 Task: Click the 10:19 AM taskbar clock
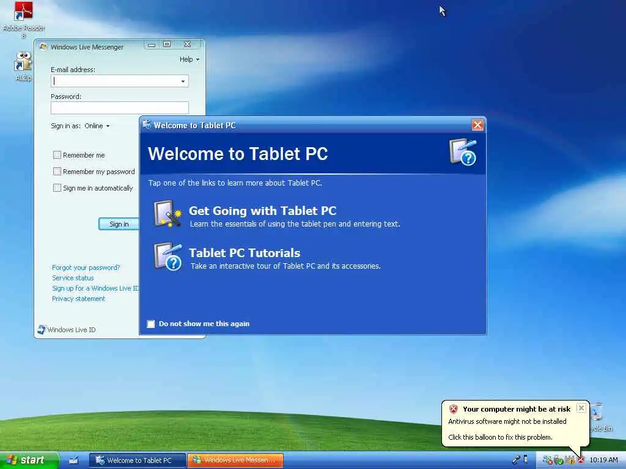(x=603, y=460)
